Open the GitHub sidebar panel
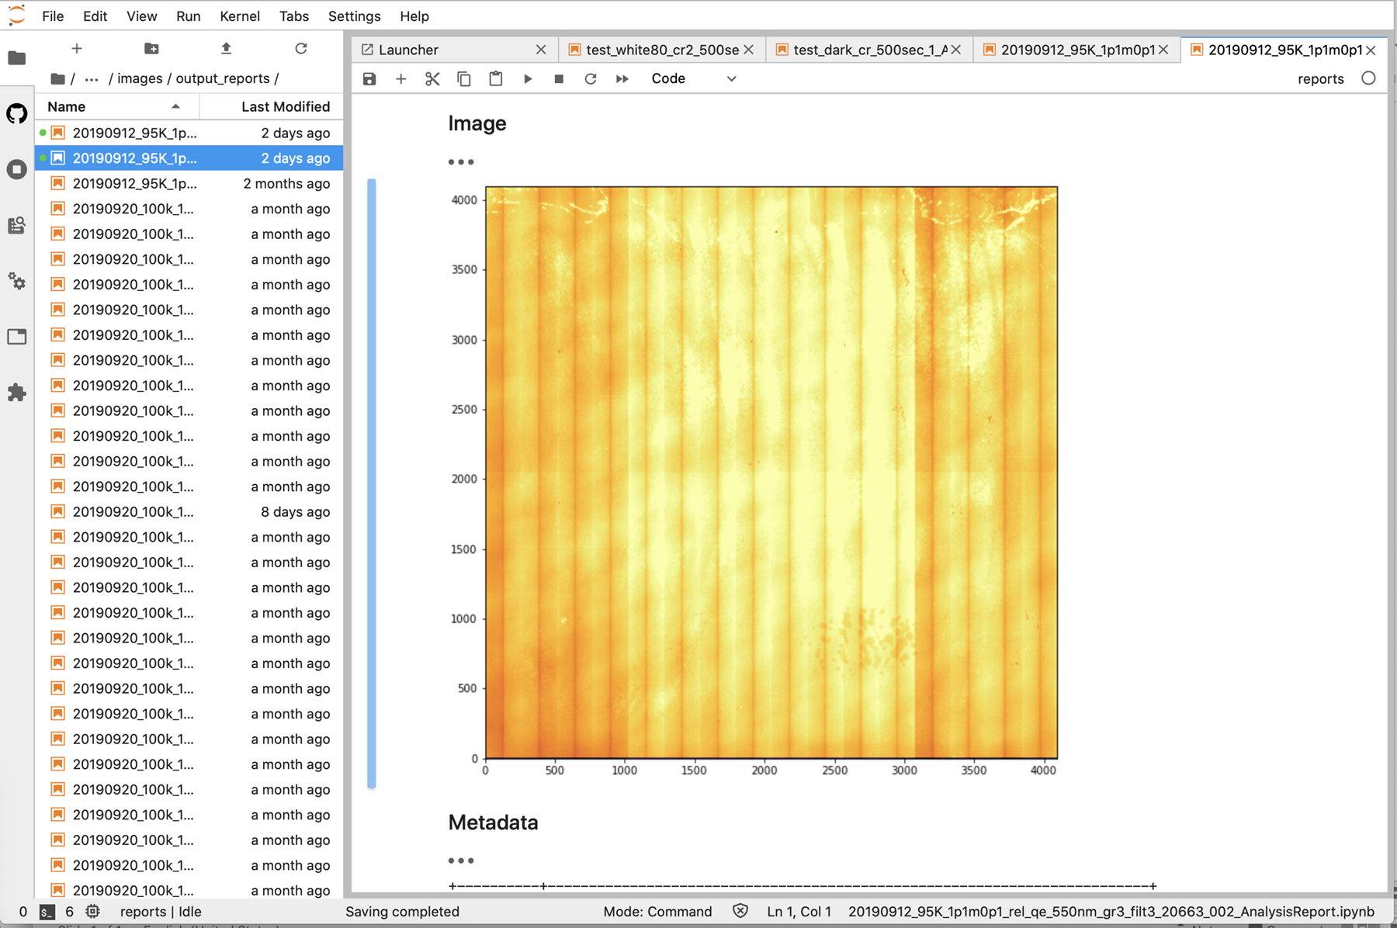Screen dimensions: 1397x928 point(16,114)
